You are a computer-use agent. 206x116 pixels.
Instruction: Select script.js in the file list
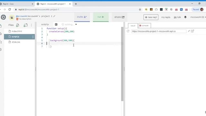[x=19, y=37]
